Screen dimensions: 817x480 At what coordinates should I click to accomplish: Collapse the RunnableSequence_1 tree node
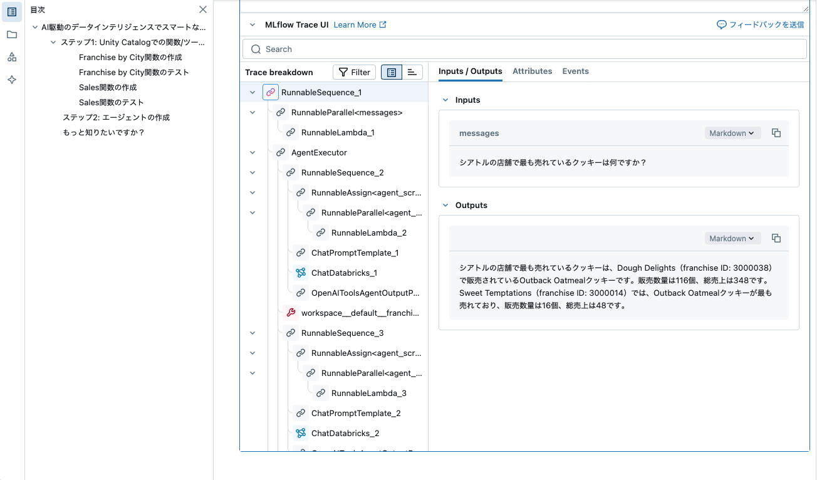pyautogui.click(x=252, y=92)
